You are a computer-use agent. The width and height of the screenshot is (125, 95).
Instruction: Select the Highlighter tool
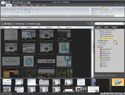pyautogui.click(x=34, y=9)
